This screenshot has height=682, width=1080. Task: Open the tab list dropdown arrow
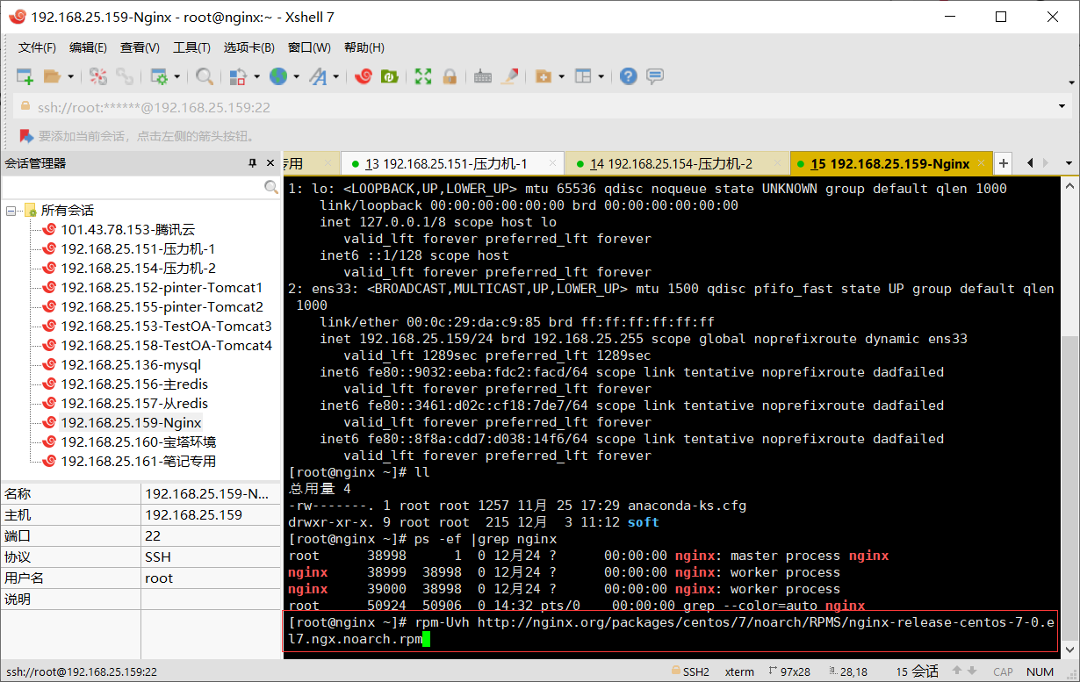[x=1069, y=163]
